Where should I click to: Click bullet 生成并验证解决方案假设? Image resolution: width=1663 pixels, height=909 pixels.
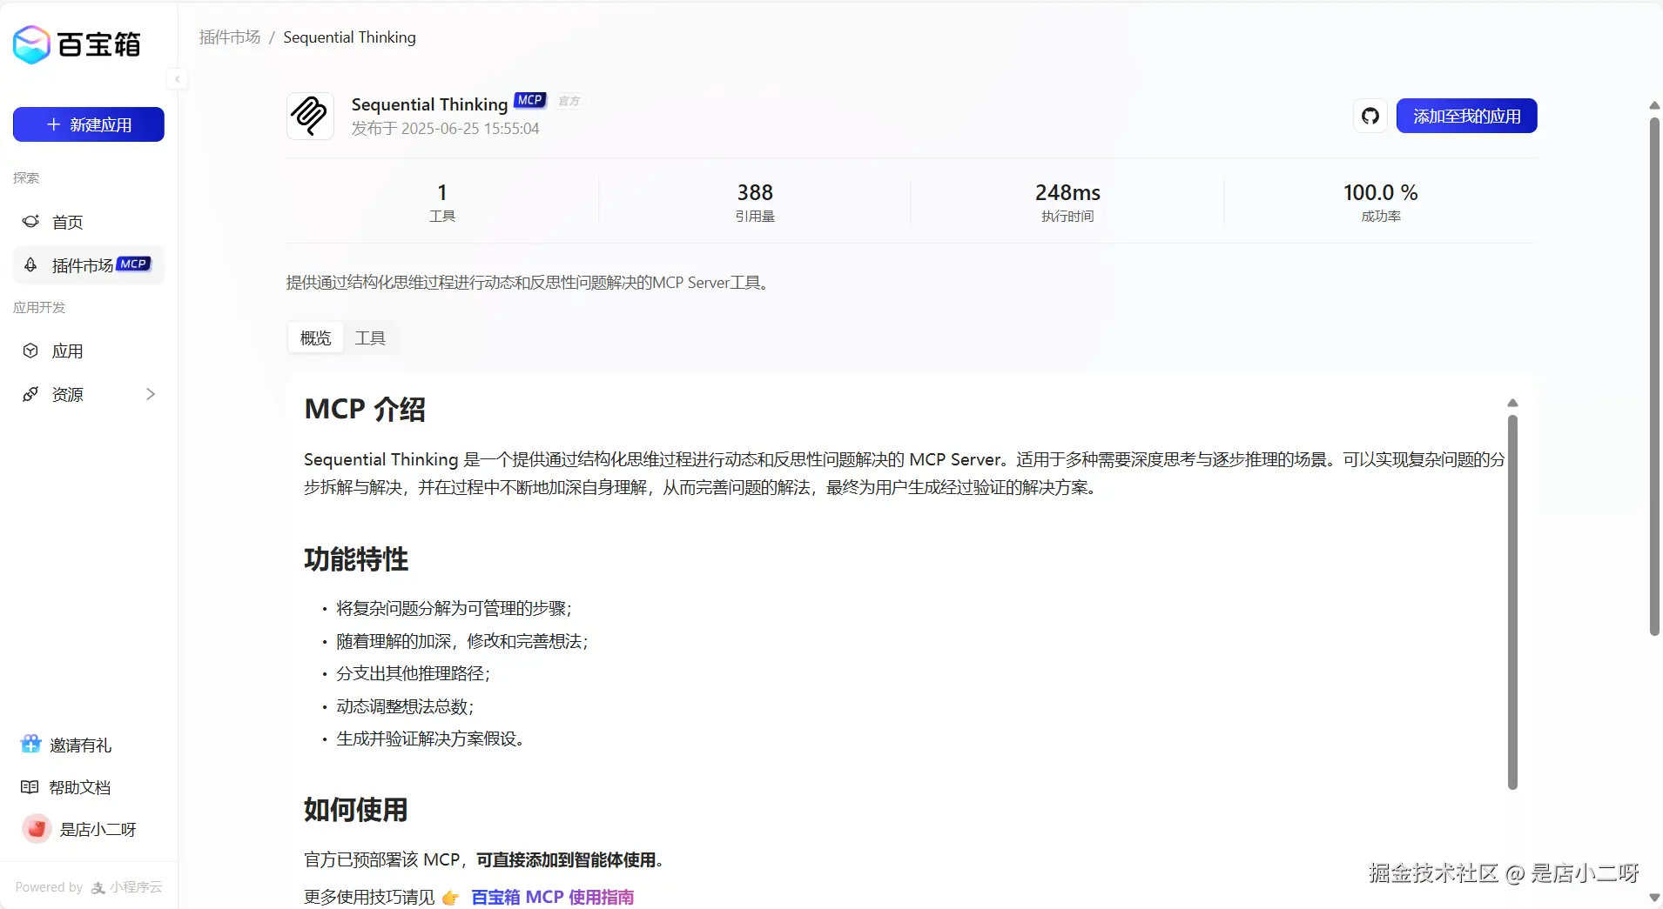(430, 739)
